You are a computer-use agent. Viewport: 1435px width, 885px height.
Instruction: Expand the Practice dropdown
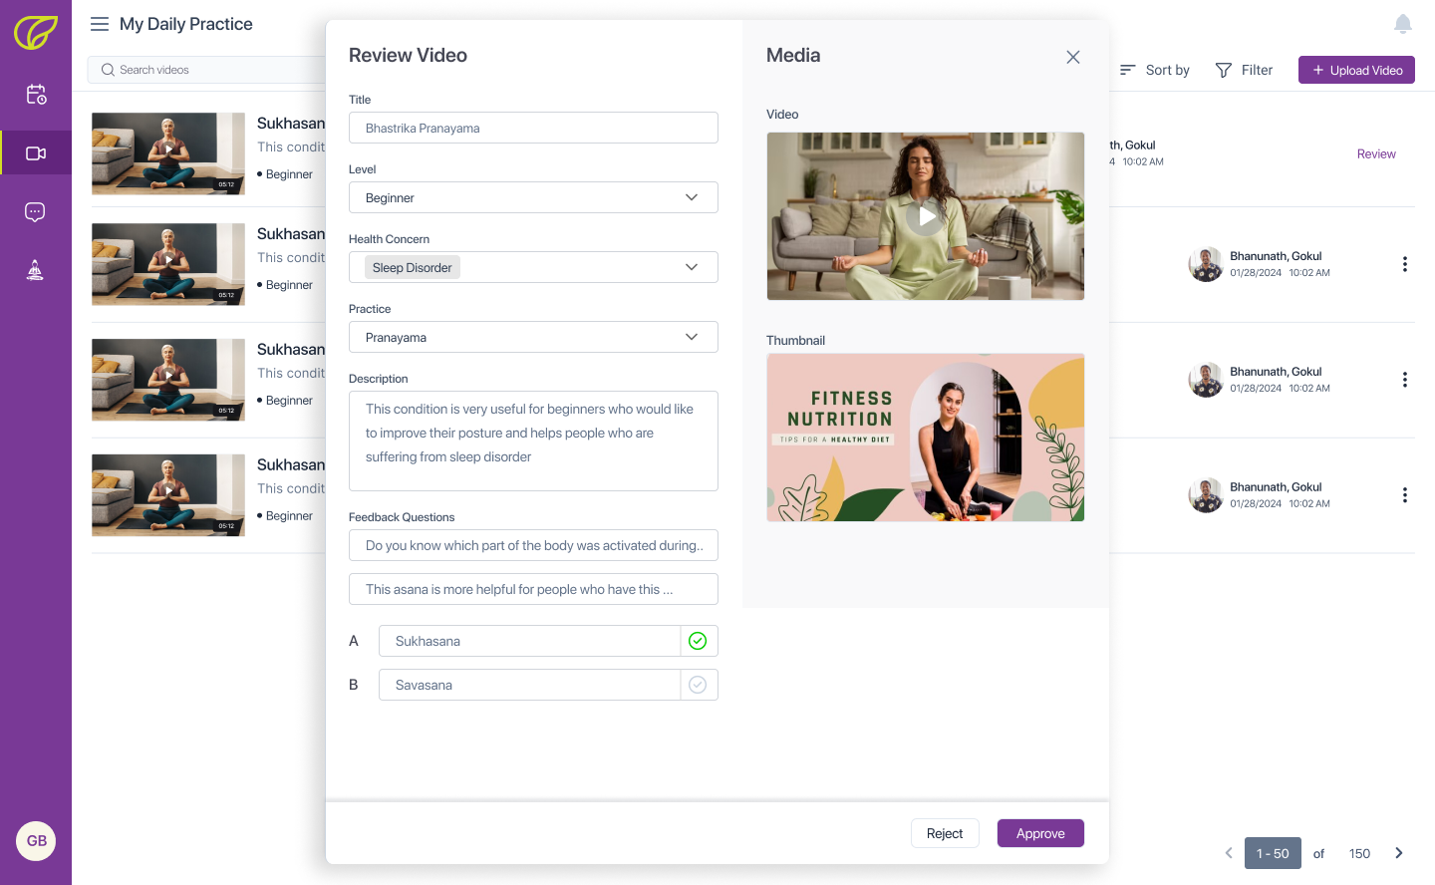pos(692,337)
